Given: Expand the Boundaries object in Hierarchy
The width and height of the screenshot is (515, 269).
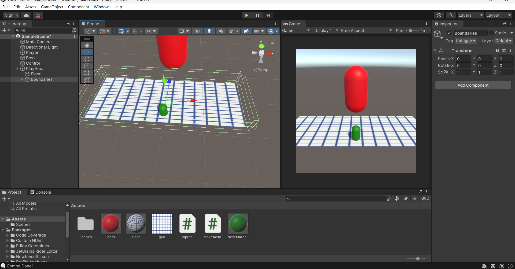Looking at the screenshot, I should (22, 79).
